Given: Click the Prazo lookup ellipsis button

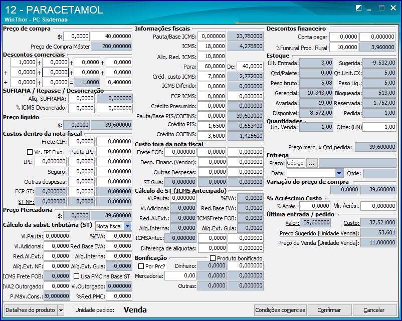Looking at the screenshot, I should point(311,163).
